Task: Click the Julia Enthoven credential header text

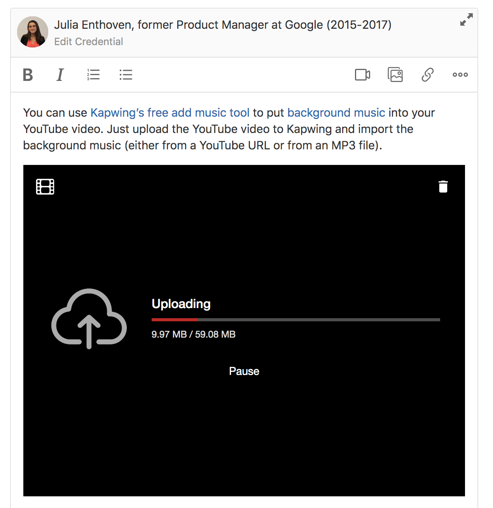Action: pos(223,25)
